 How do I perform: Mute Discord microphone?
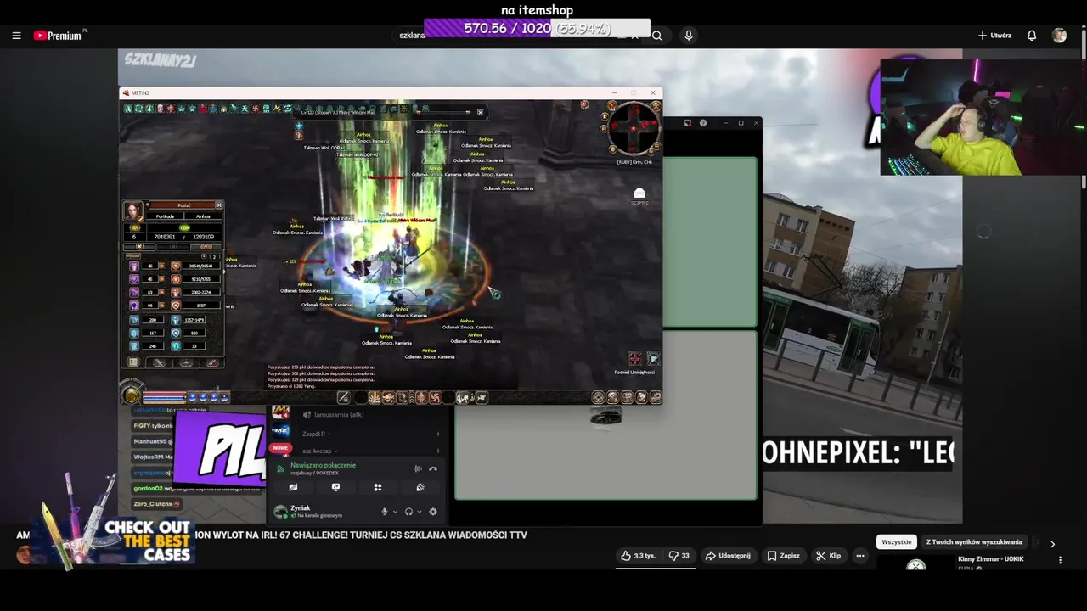click(x=385, y=512)
